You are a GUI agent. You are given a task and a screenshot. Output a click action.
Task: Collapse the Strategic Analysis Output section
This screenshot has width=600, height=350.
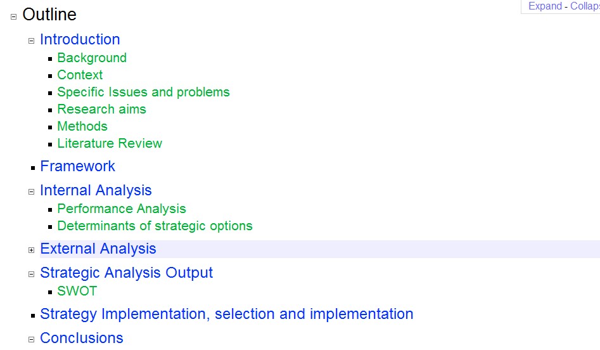(x=32, y=274)
